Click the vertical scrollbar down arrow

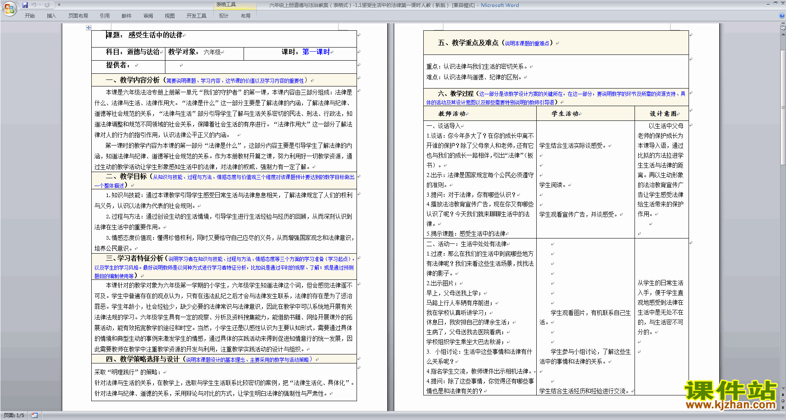point(783,388)
